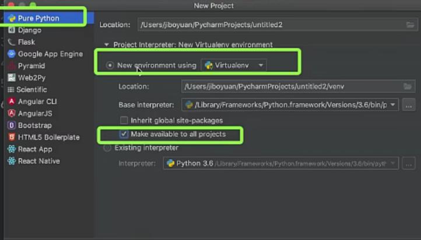Click the Pyramid label
Viewport: 421px width, 240px height.
(31, 66)
